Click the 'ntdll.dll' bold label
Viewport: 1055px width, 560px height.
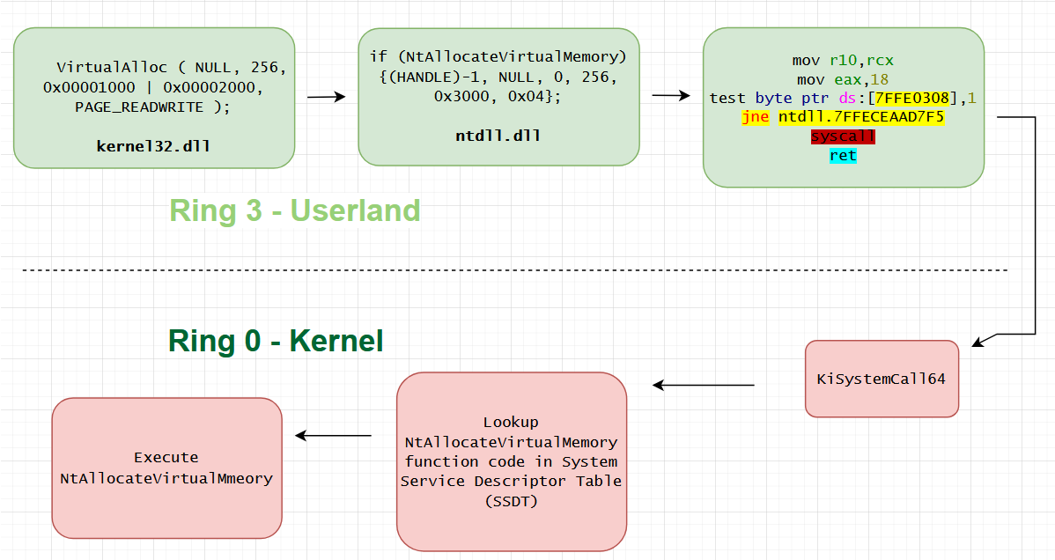click(498, 136)
